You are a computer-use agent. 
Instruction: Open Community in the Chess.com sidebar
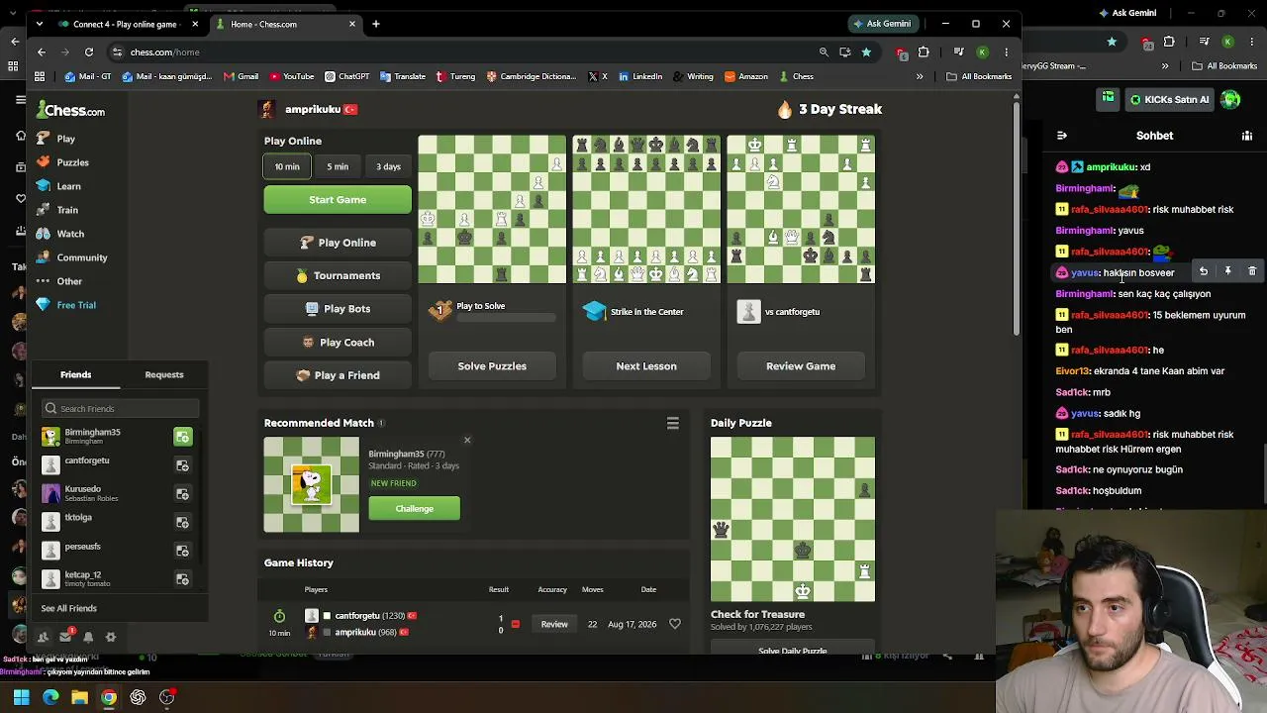pyautogui.click(x=71, y=257)
